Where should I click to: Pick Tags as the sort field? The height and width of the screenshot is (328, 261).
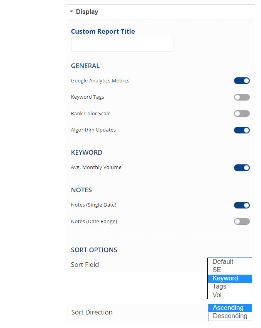229,287
